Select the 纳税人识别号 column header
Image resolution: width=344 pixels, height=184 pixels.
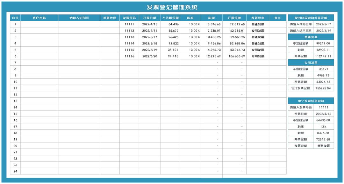79,18
